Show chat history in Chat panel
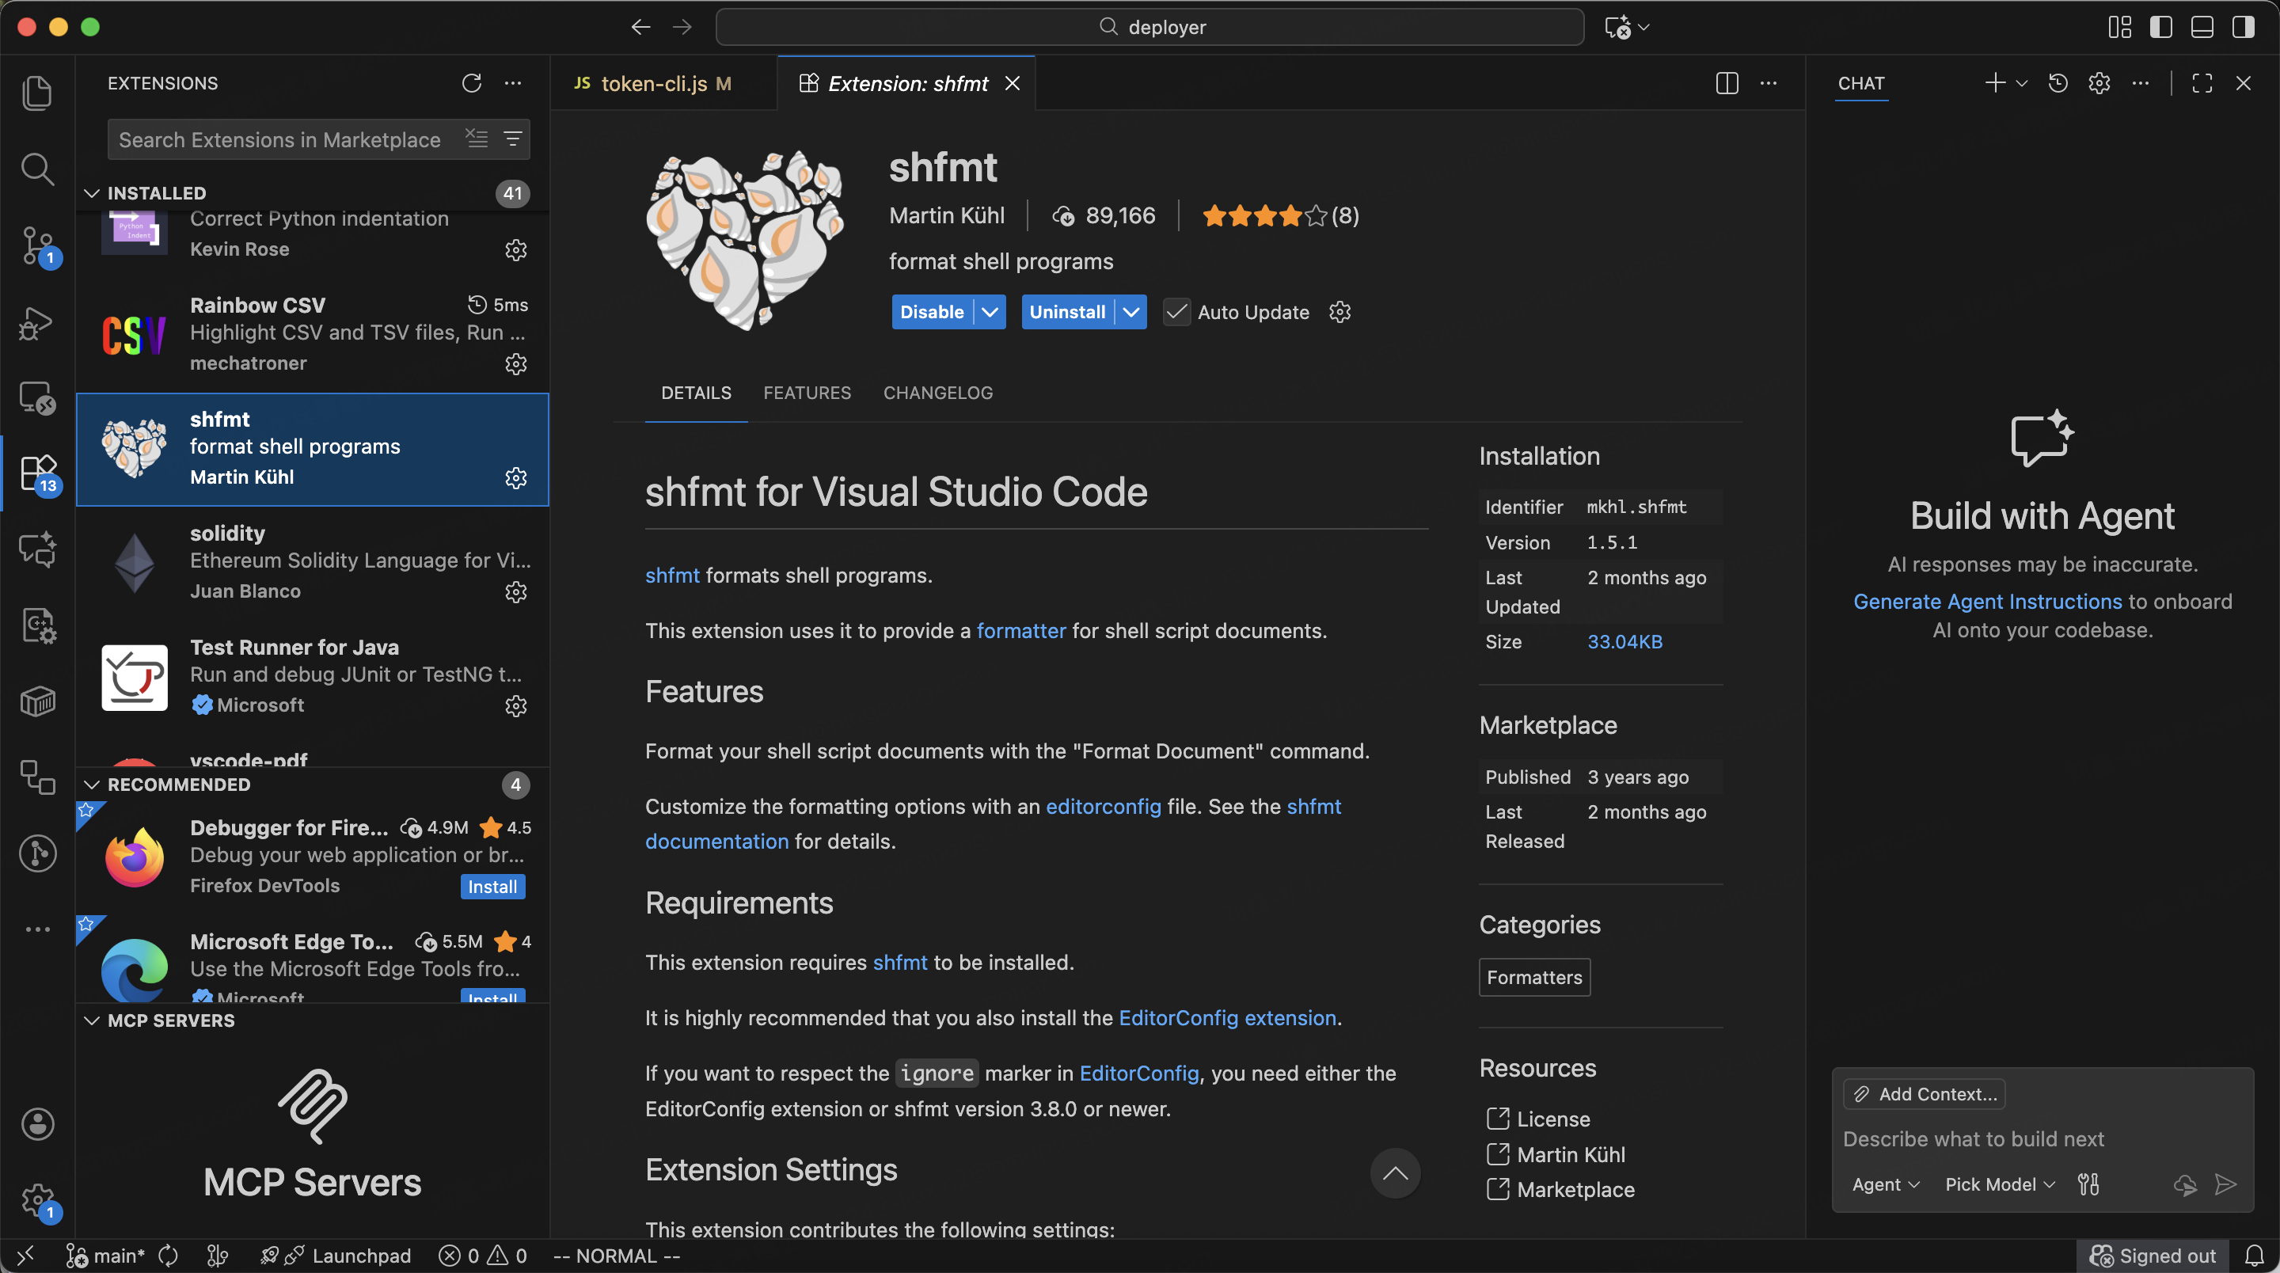This screenshot has height=1273, width=2280. [x=2058, y=83]
